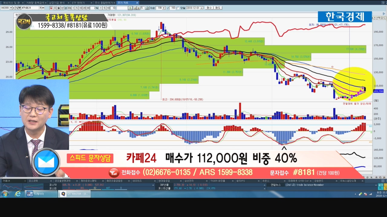The height and width of the screenshot is (217, 387).
Task: Switch to the monthly (월) chart period
Action: (59, 8)
